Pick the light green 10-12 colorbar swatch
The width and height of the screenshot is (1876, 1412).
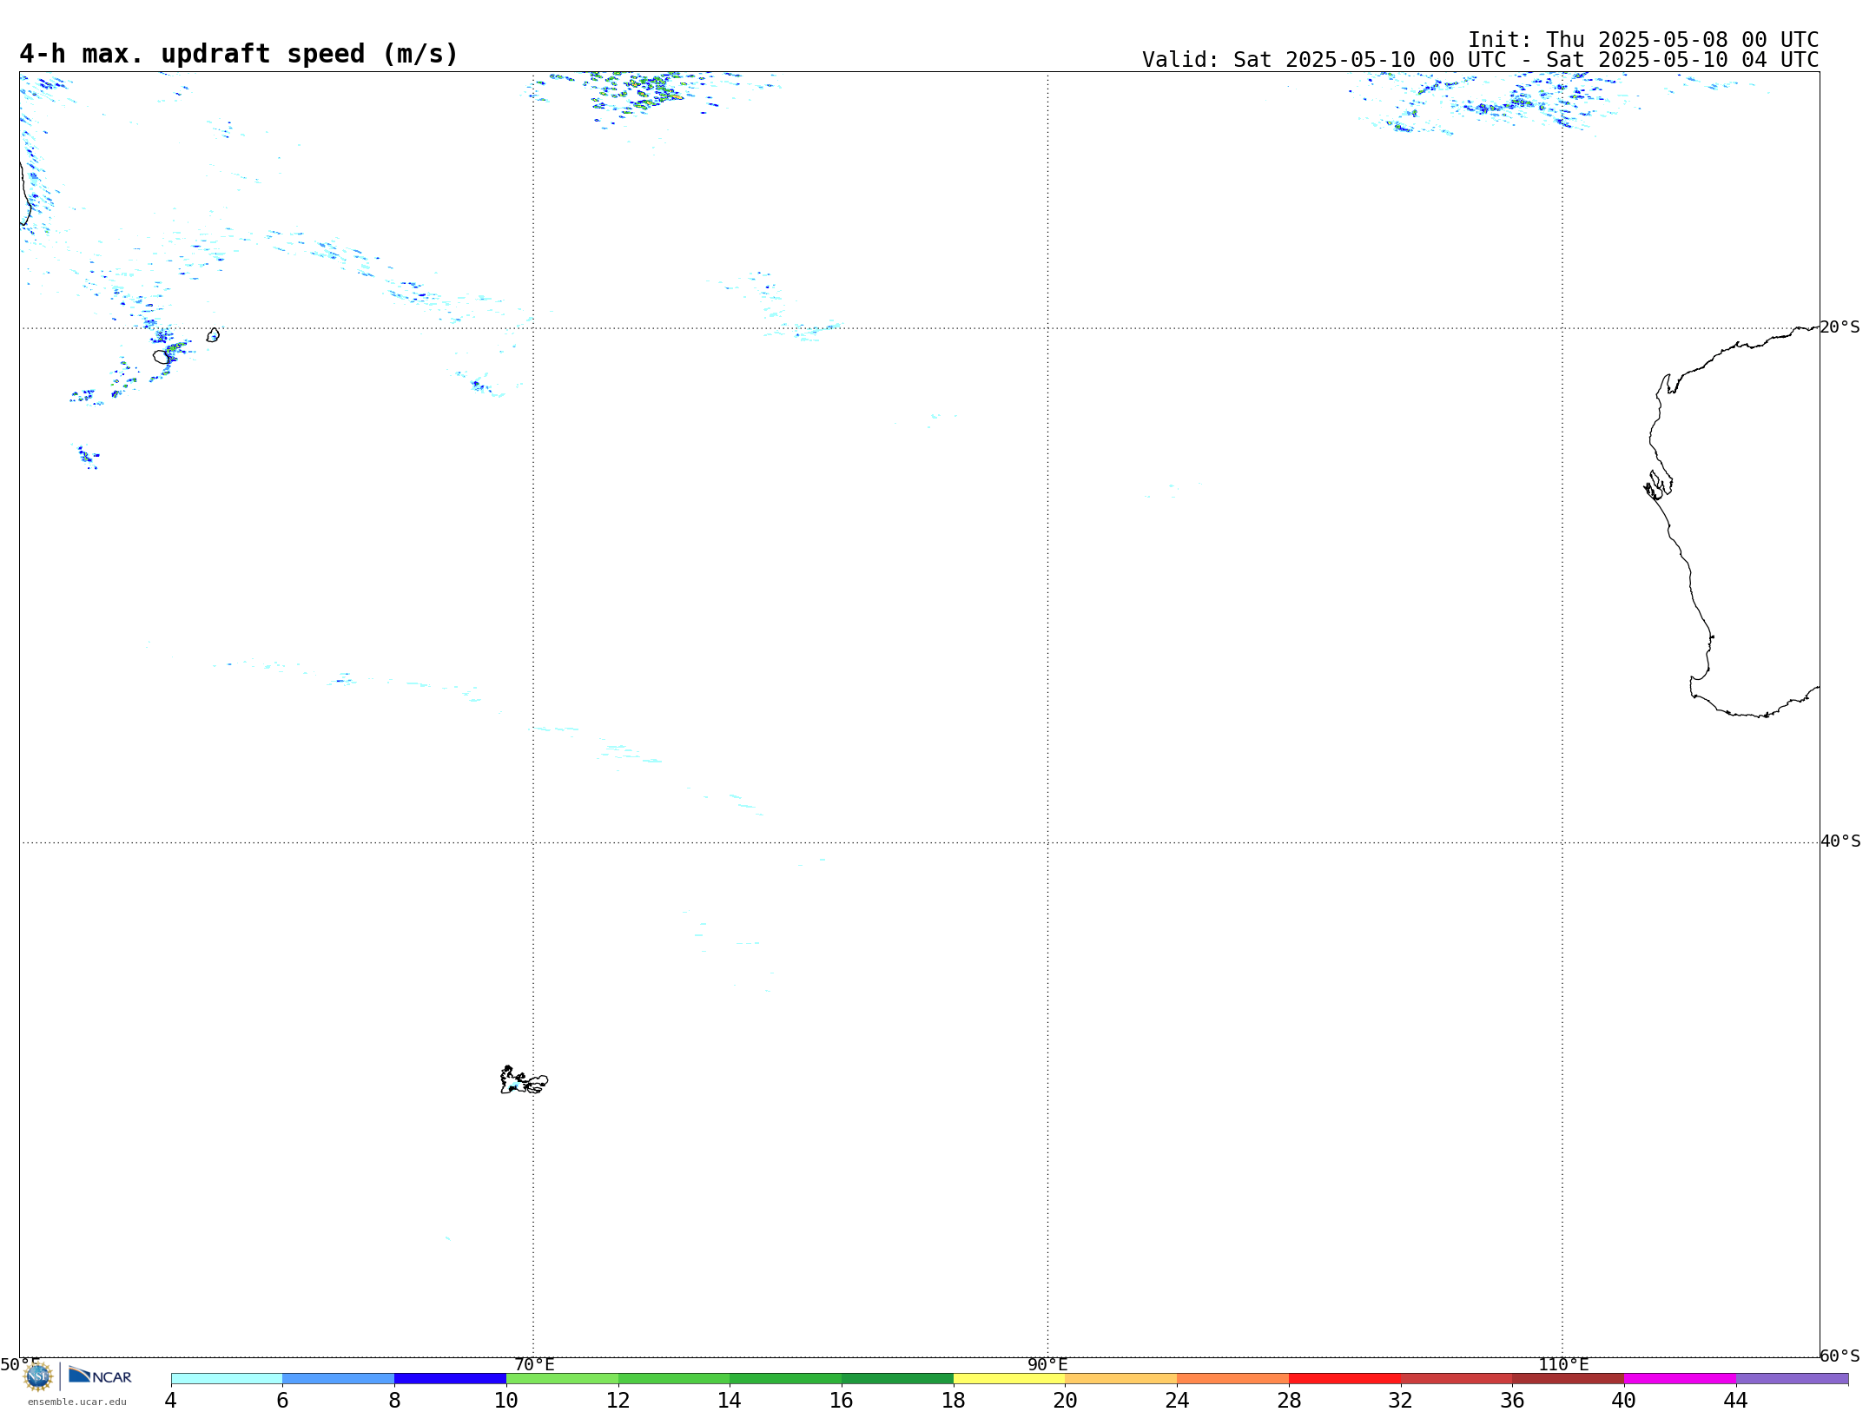click(562, 1379)
